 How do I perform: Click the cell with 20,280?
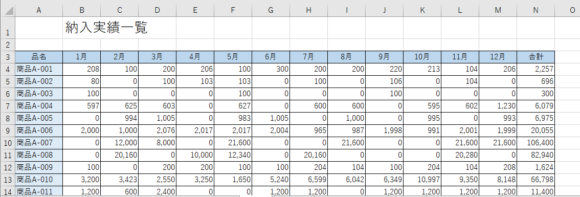pyautogui.click(x=460, y=155)
